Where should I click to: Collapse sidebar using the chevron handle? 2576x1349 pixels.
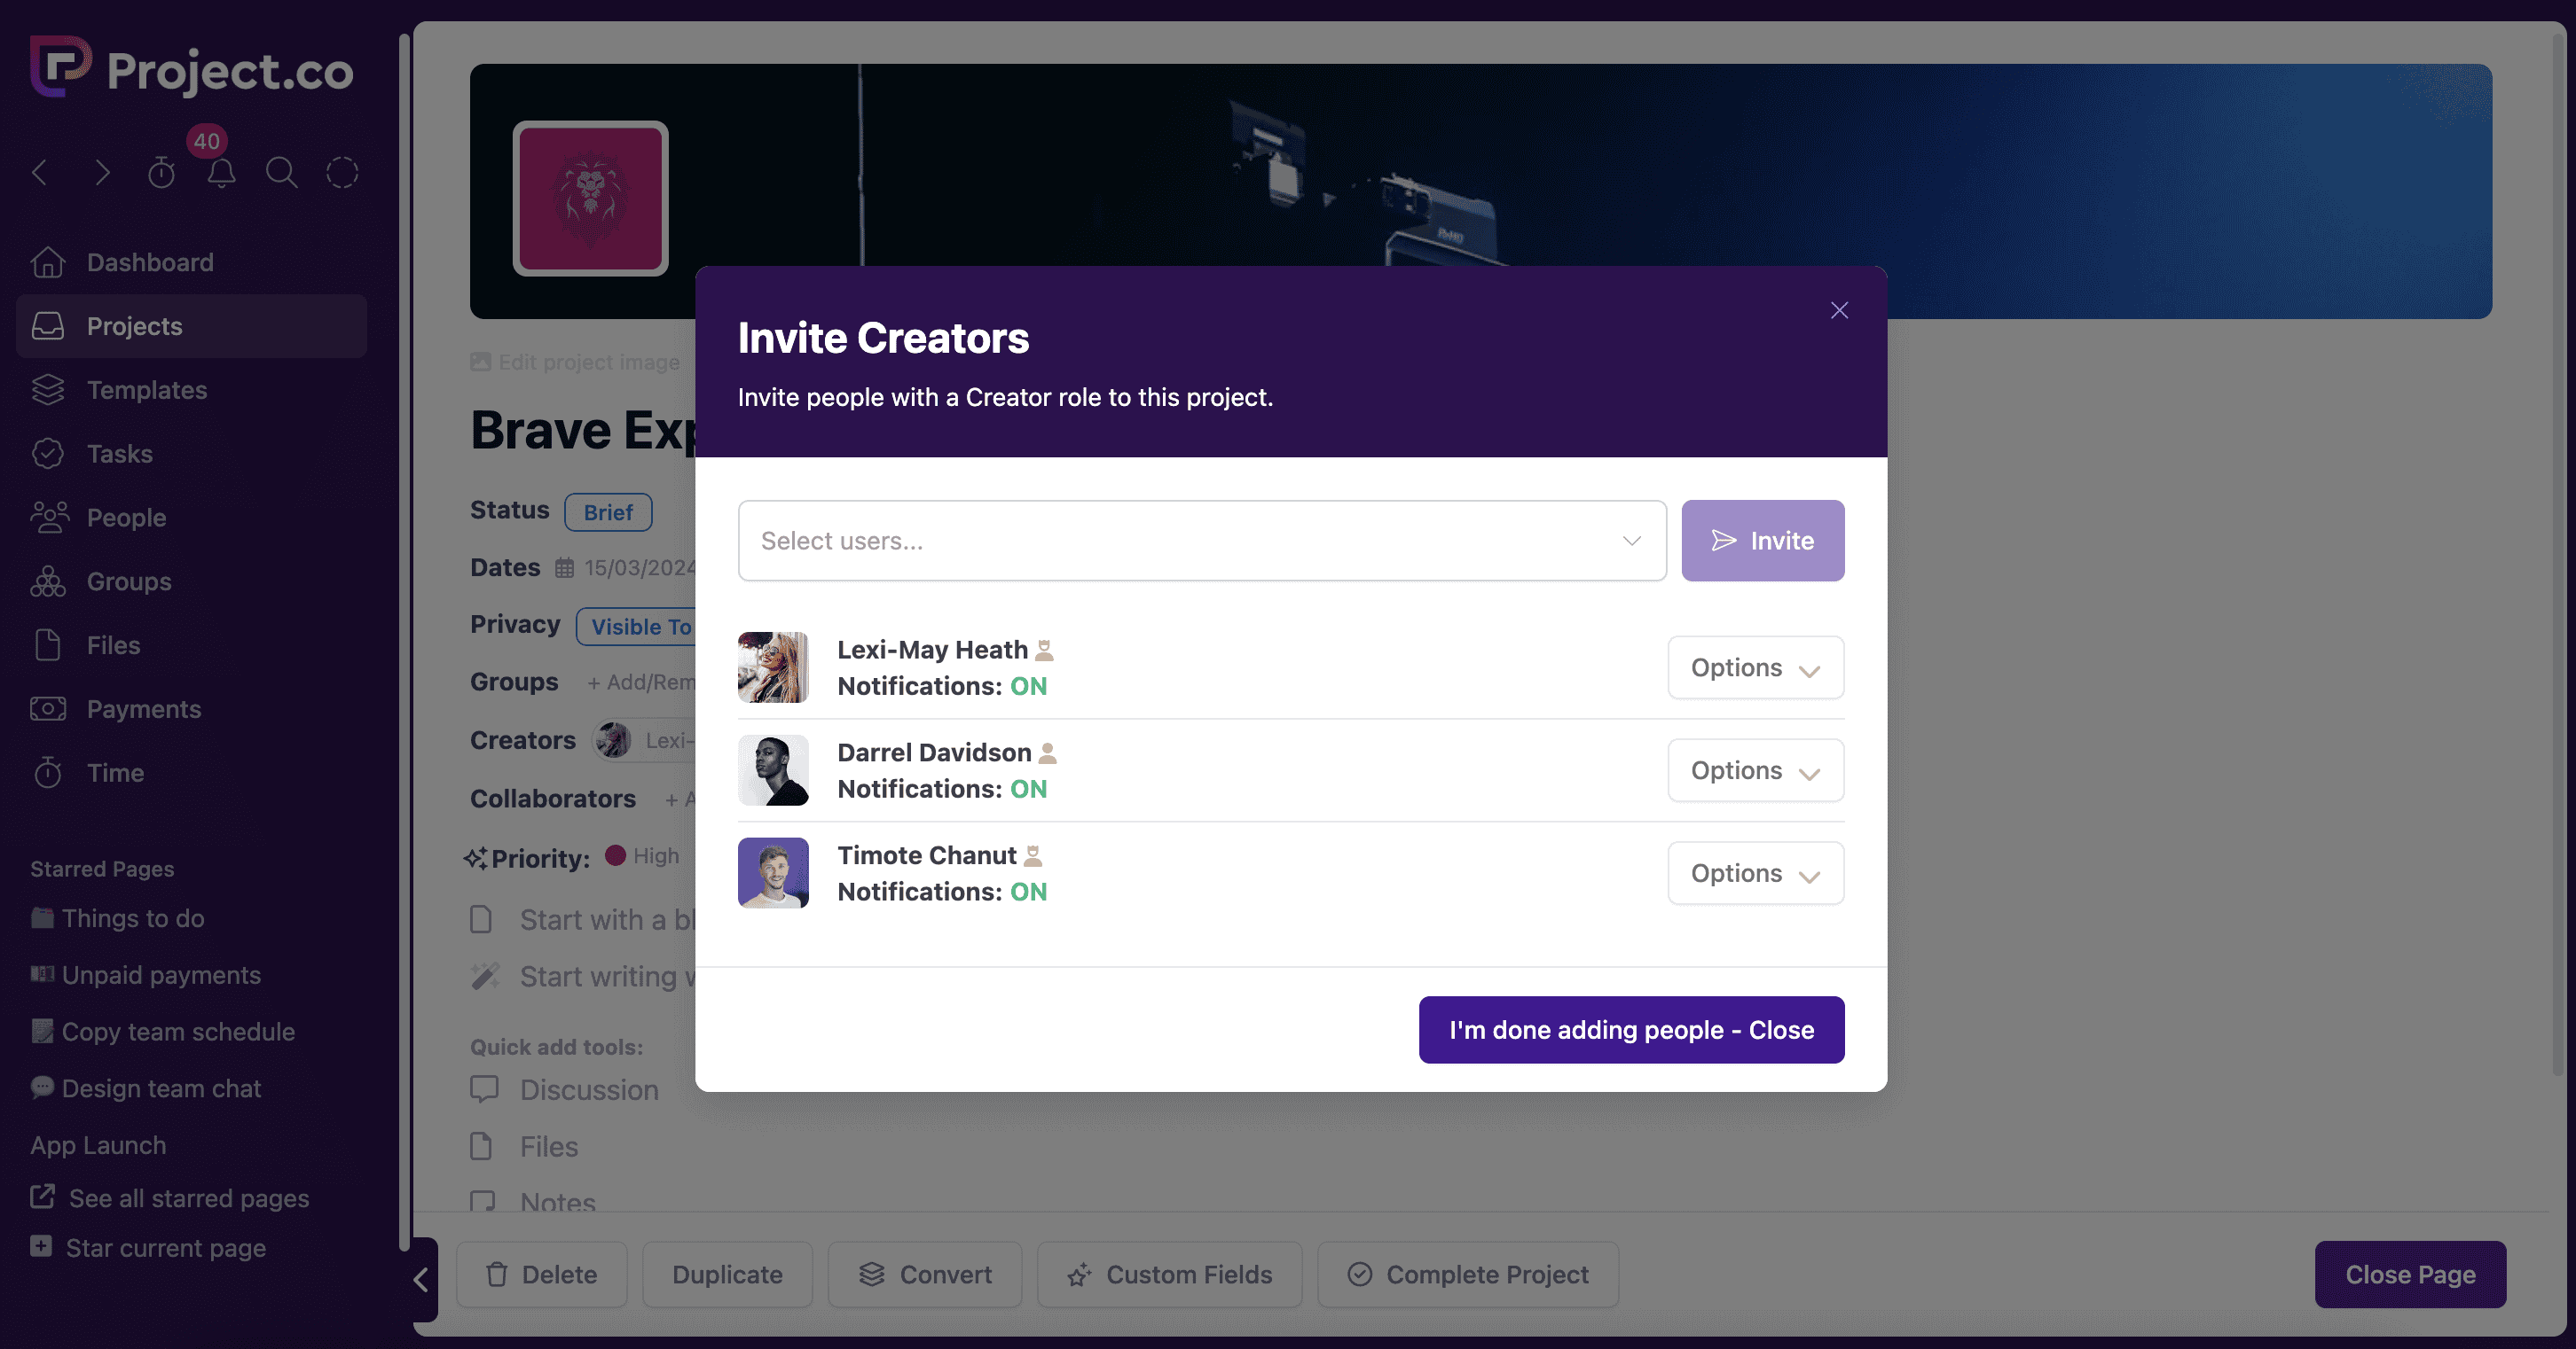pos(422,1279)
